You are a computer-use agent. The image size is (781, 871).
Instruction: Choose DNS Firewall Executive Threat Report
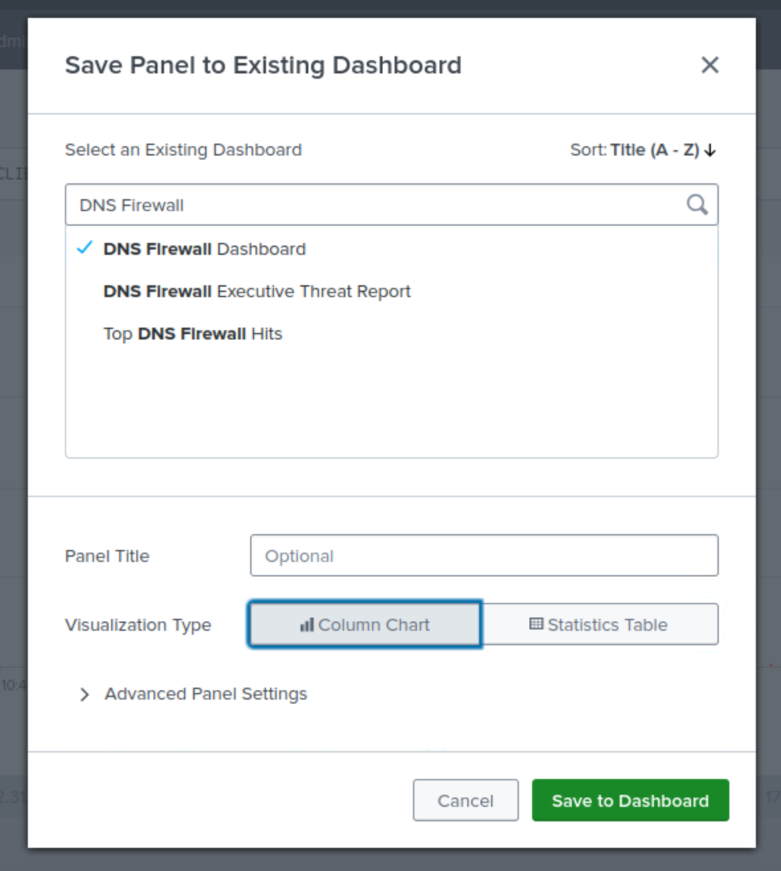[257, 292]
